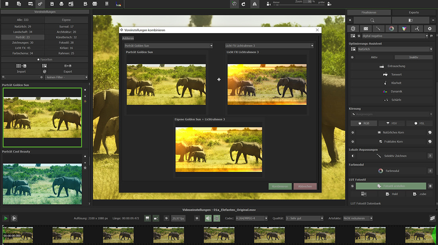Viewport: 438px width, 245px height.
Task: Select the scratch/retouch pen icon on the right toolbar
Action: point(379,28)
